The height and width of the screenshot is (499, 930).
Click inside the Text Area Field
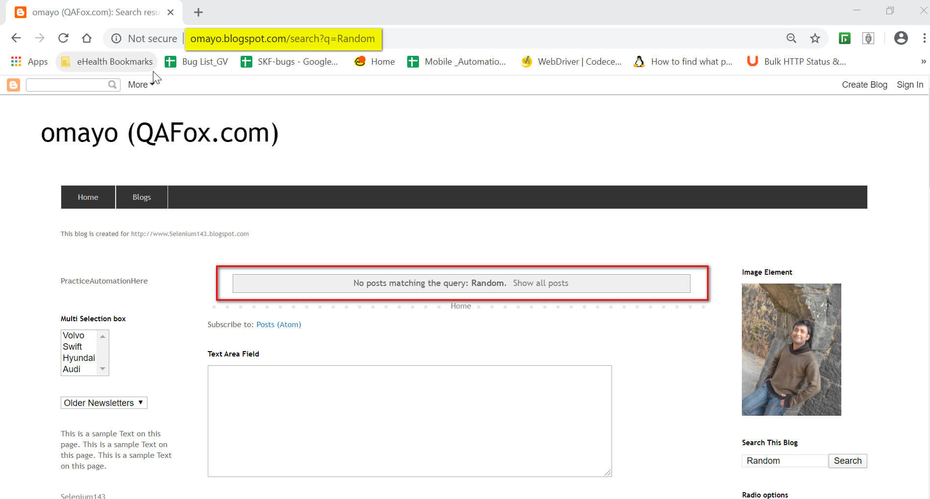410,421
